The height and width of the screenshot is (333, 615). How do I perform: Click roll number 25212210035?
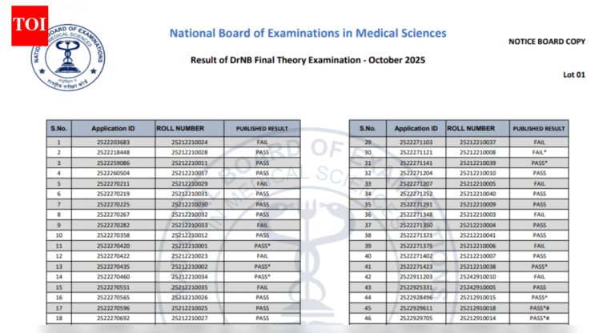(189, 287)
